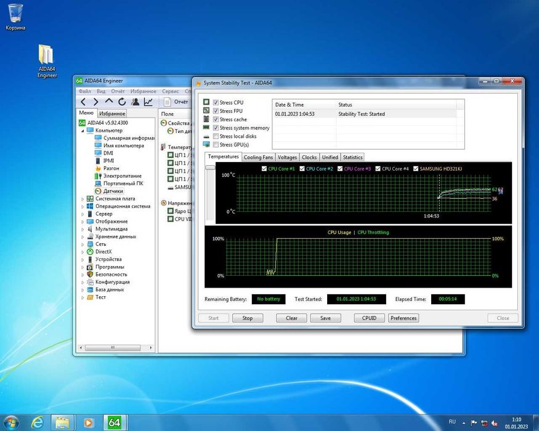Click the Windows Start orb
The height and width of the screenshot is (431, 539).
(x=11, y=422)
